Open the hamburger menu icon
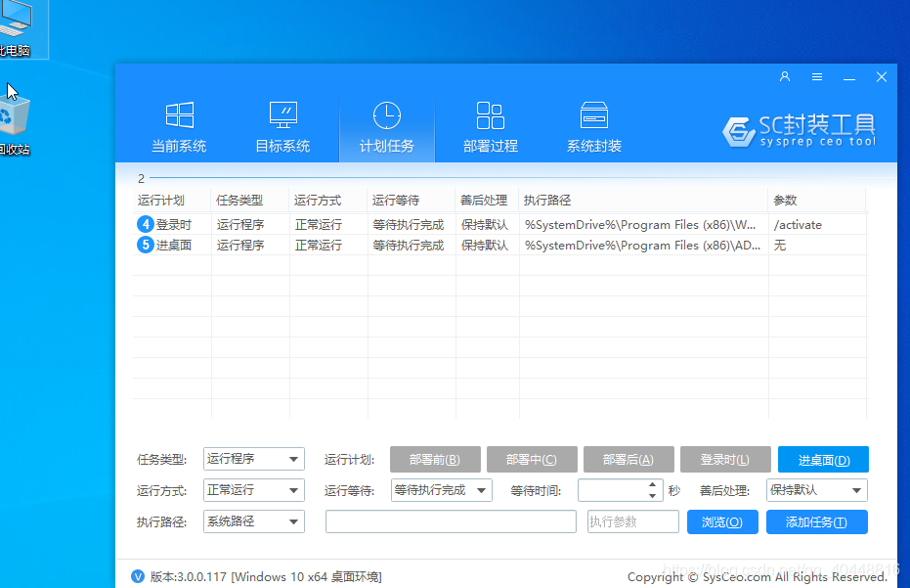Viewport: 910px width, 588px height. (x=816, y=76)
